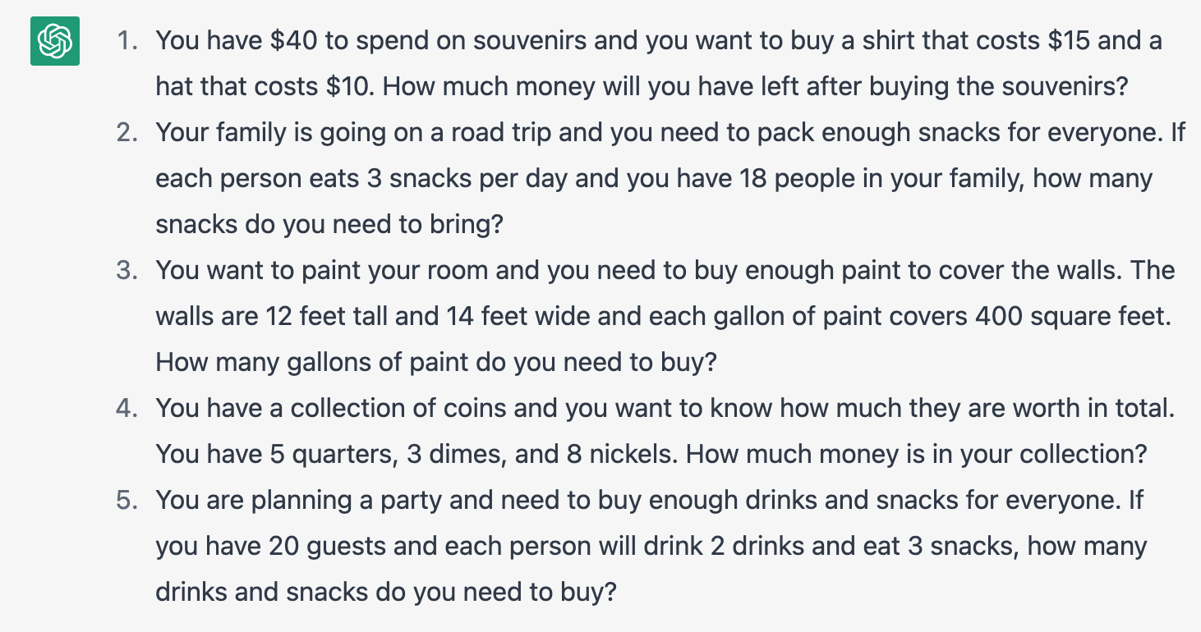Screen dimensions: 1201x632
Task: Click list number 5 marker
Action: pyautogui.click(x=127, y=500)
